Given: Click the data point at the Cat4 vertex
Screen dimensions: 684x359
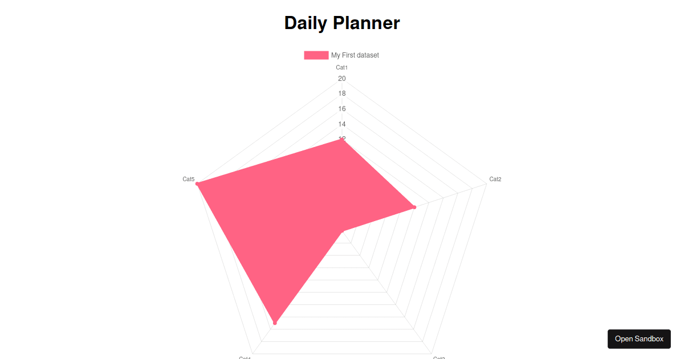Looking at the screenshot, I should click(x=275, y=322).
